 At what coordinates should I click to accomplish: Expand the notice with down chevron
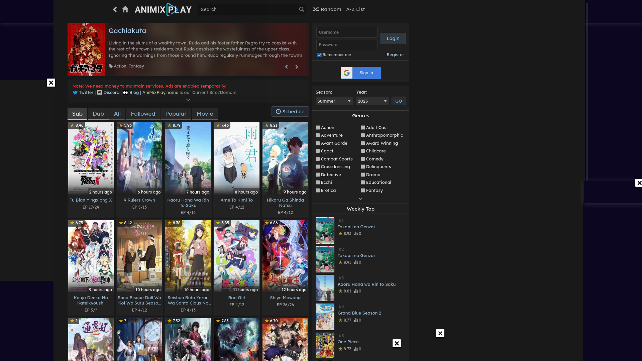[x=188, y=100]
